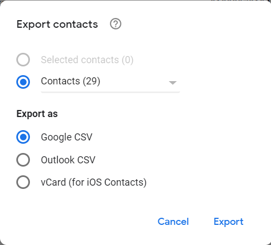Select the vCard radio button circle
The width and height of the screenshot is (271, 245).
[23, 182]
